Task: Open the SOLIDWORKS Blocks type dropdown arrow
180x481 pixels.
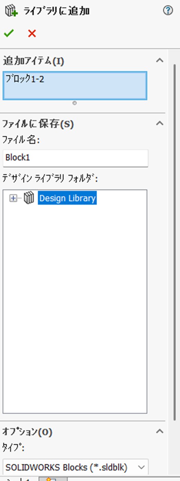Action: [141, 467]
